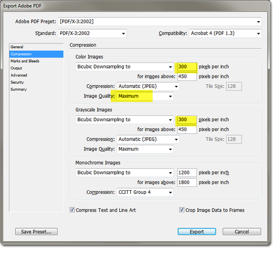This screenshot has height=257, width=274.
Task: Open the Security section
Action: pyautogui.click(x=36, y=82)
